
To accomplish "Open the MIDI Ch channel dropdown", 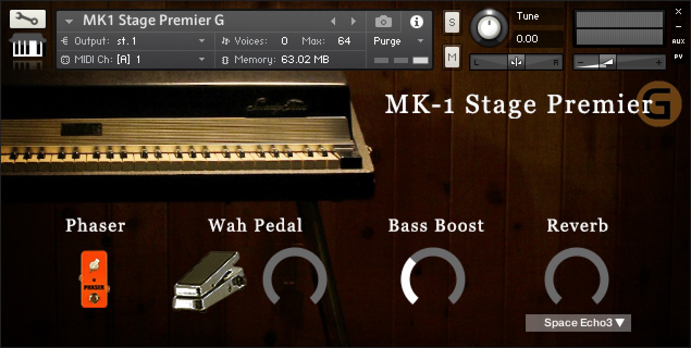I will pyautogui.click(x=202, y=60).
